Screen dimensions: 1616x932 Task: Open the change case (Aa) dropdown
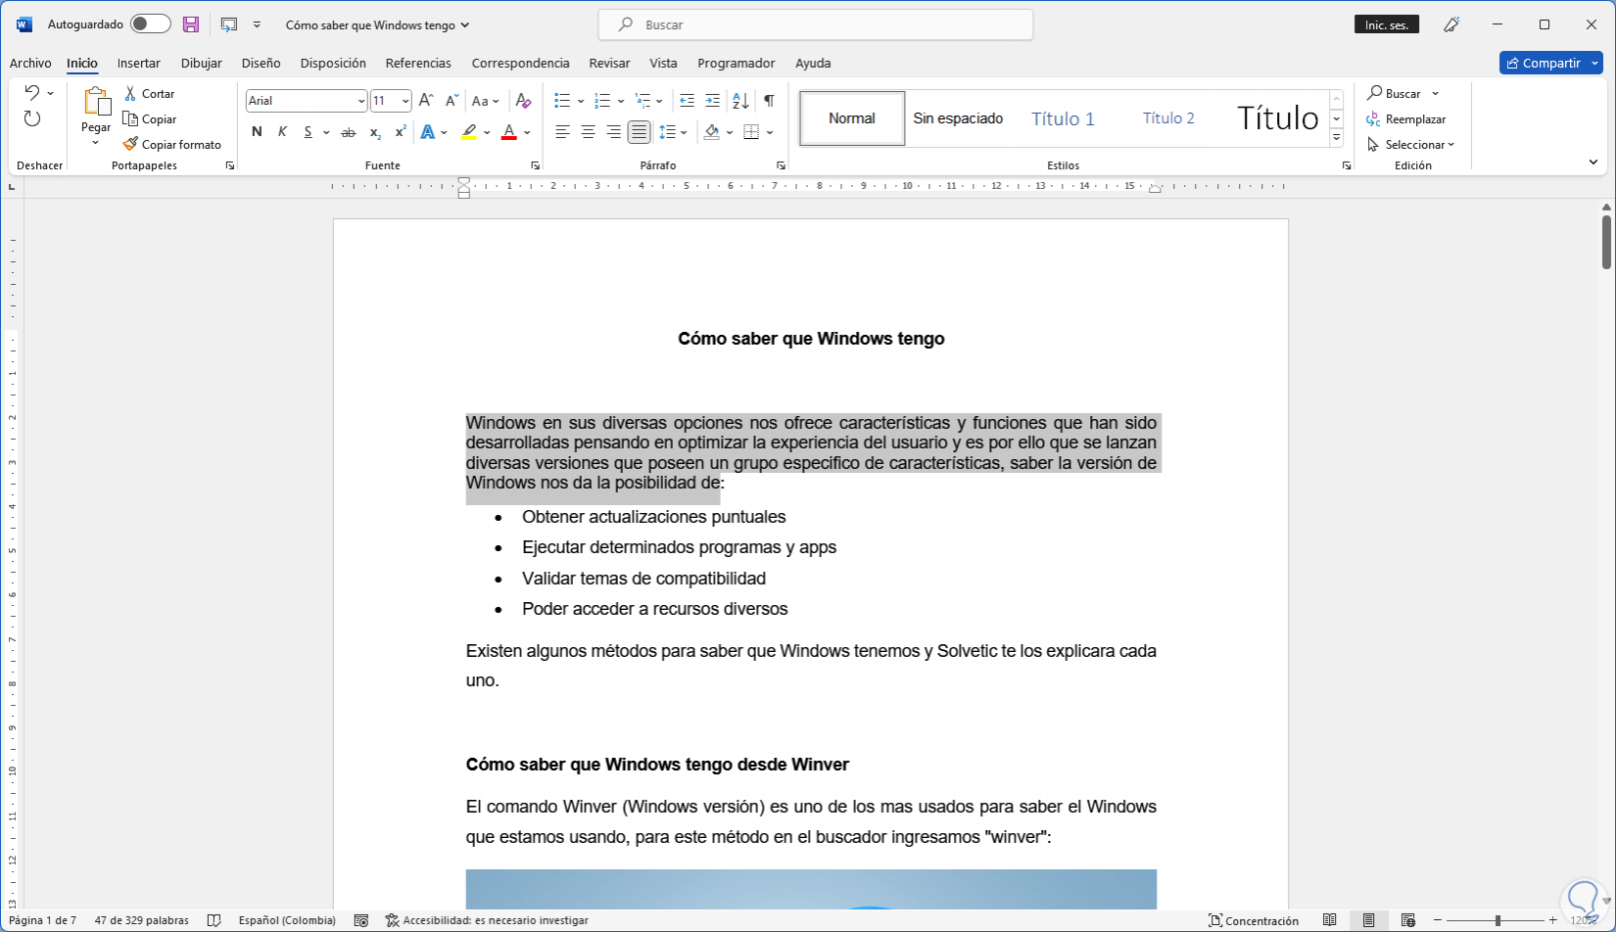click(x=485, y=101)
